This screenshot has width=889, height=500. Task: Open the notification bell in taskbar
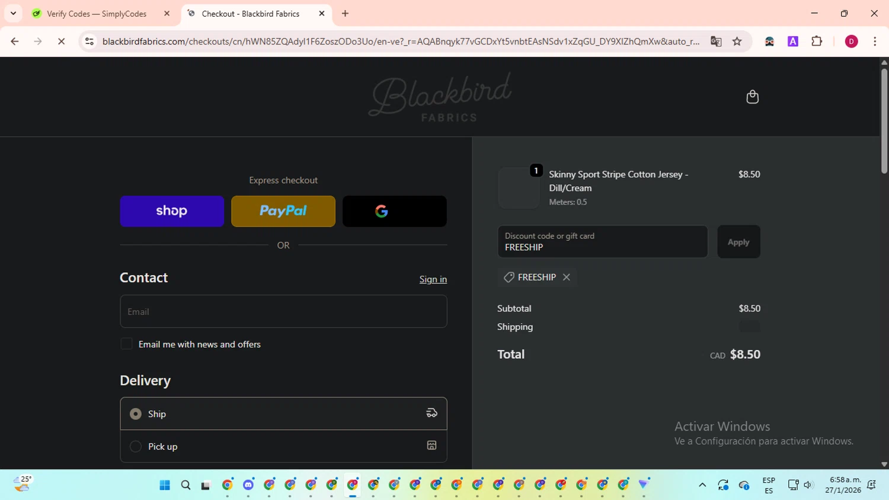click(871, 485)
